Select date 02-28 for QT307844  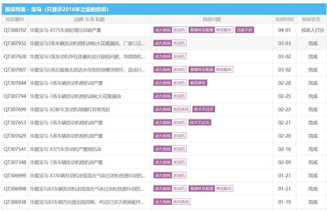(x=284, y=83)
